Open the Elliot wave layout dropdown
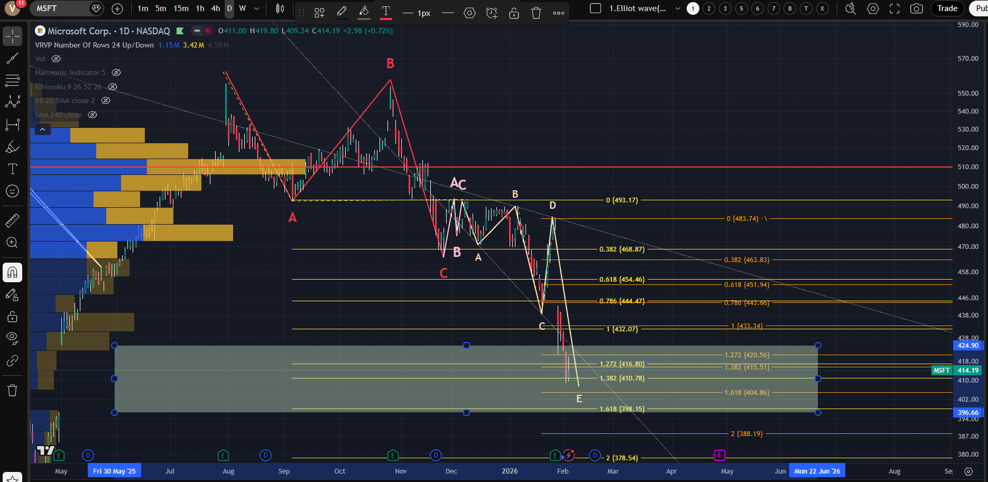Viewport: 988px width, 482px height. (x=678, y=8)
